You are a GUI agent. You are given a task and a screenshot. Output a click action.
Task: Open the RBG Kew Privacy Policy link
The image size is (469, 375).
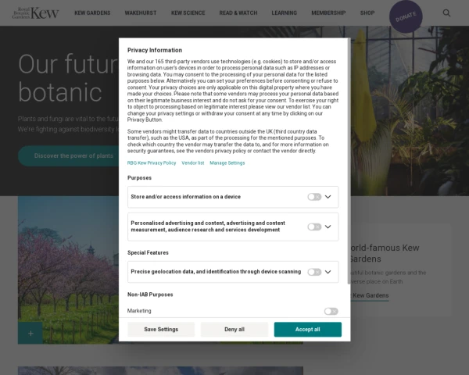(x=152, y=162)
